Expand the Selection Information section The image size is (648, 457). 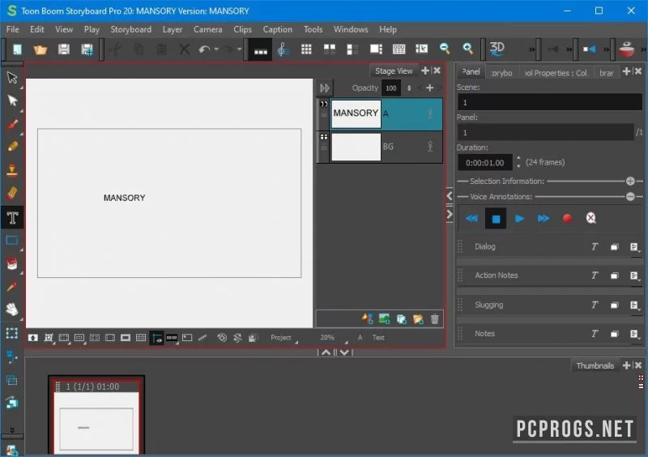coord(630,182)
